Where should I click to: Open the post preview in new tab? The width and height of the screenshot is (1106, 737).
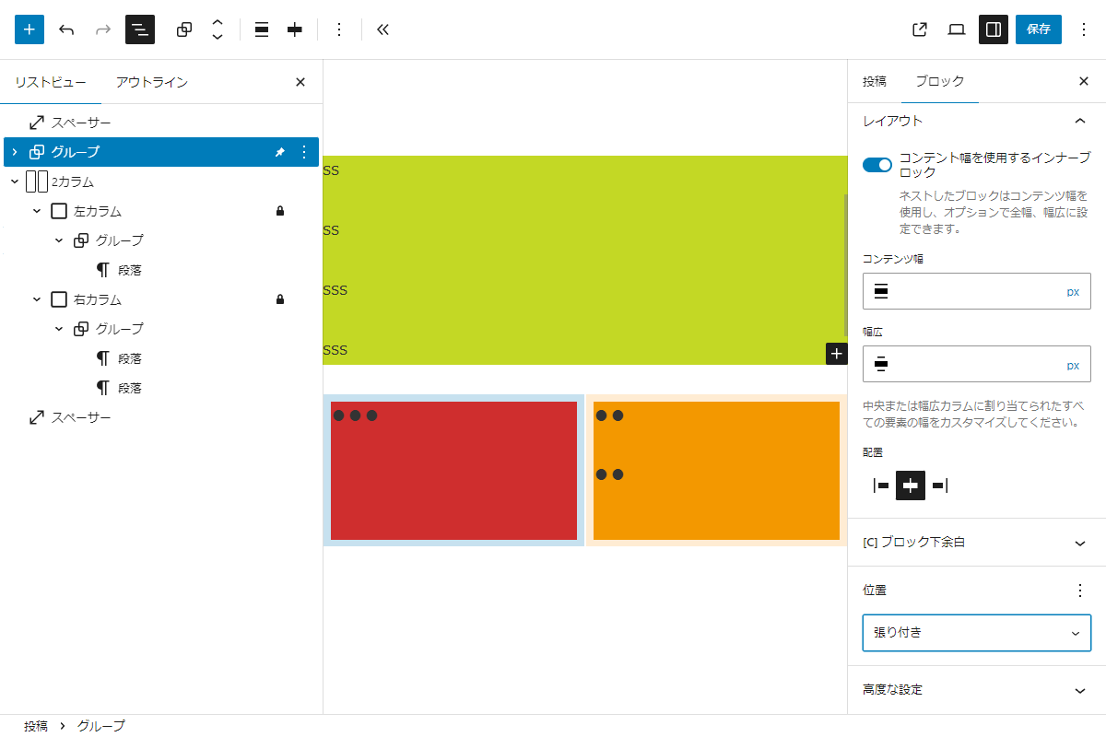tap(919, 29)
